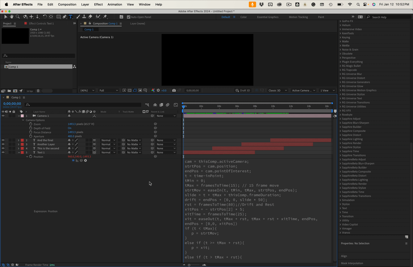Toggle Draft 3D mode
413x267 pixels.
[x=243, y=90]
